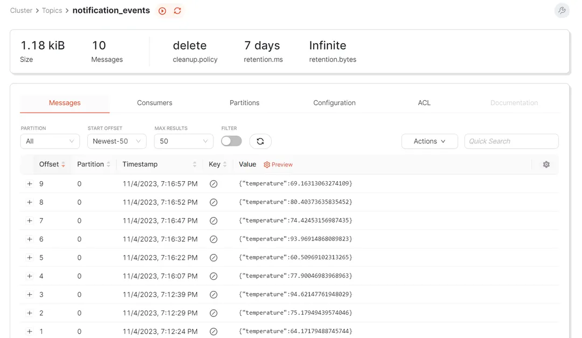Open the Actions menu
The width and height of the screenshot is (582, 338).
click(x=429, y=141)
